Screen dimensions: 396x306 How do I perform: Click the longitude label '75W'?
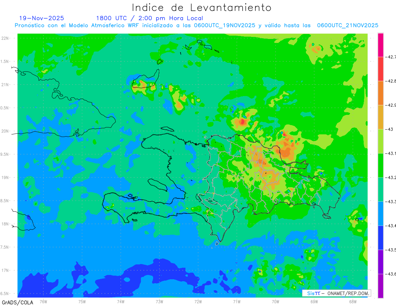[x=82, y=301]
